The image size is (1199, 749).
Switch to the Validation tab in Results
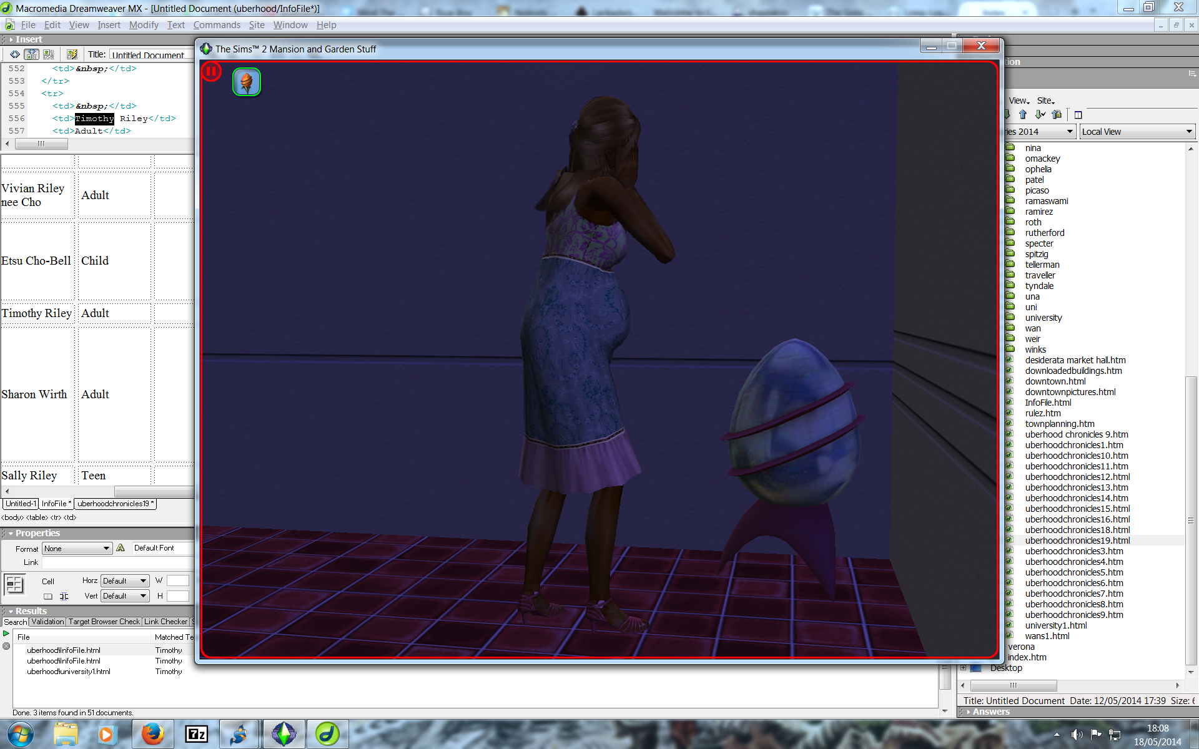coord(47,622)
